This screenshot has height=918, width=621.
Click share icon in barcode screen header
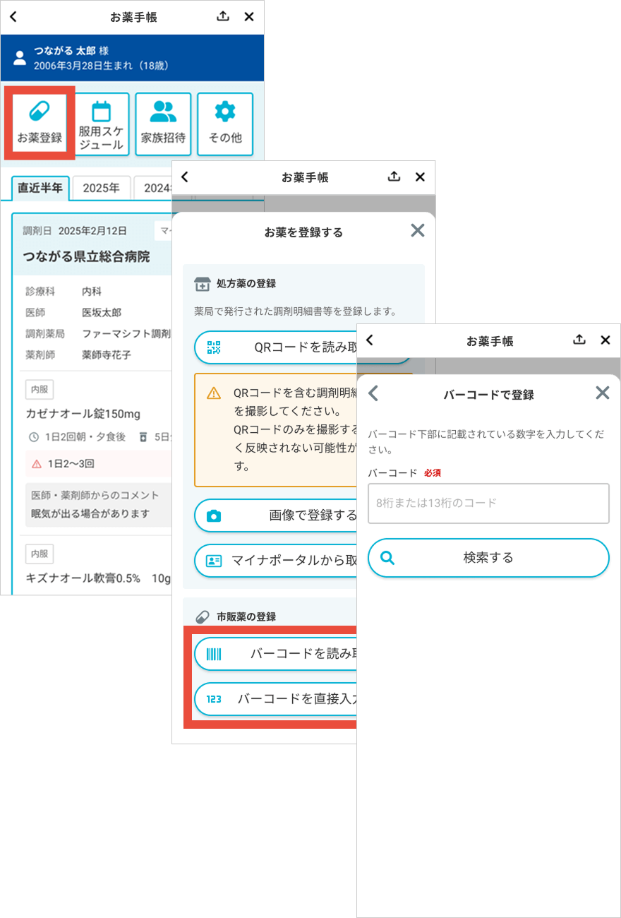click(579, 340)
